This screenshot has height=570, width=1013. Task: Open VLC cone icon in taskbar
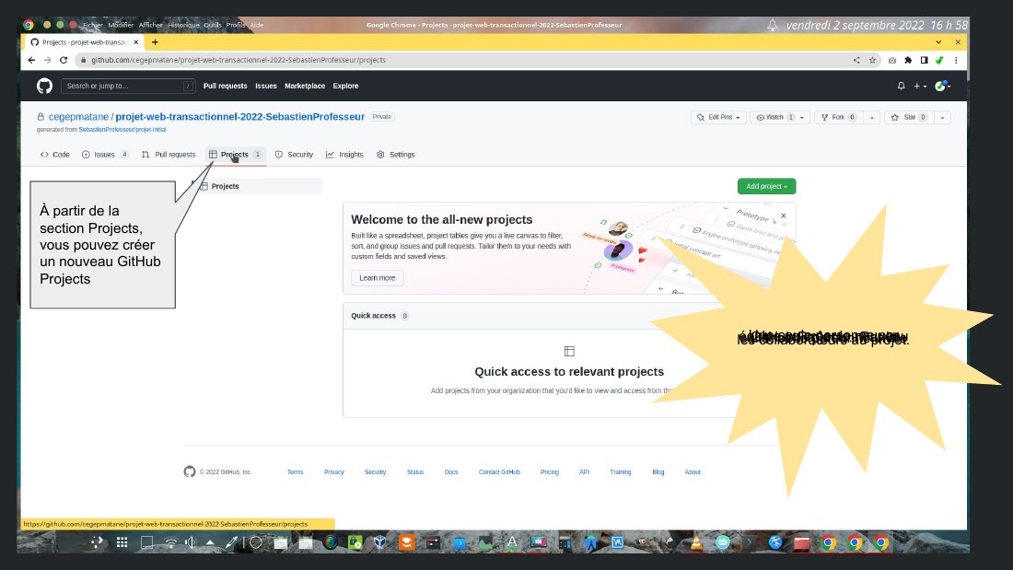click(x=696, y=543)
